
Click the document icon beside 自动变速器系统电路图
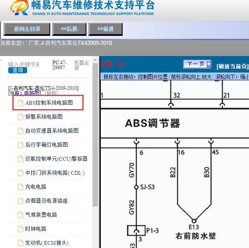pyautogui.click(x=20, y=131)
